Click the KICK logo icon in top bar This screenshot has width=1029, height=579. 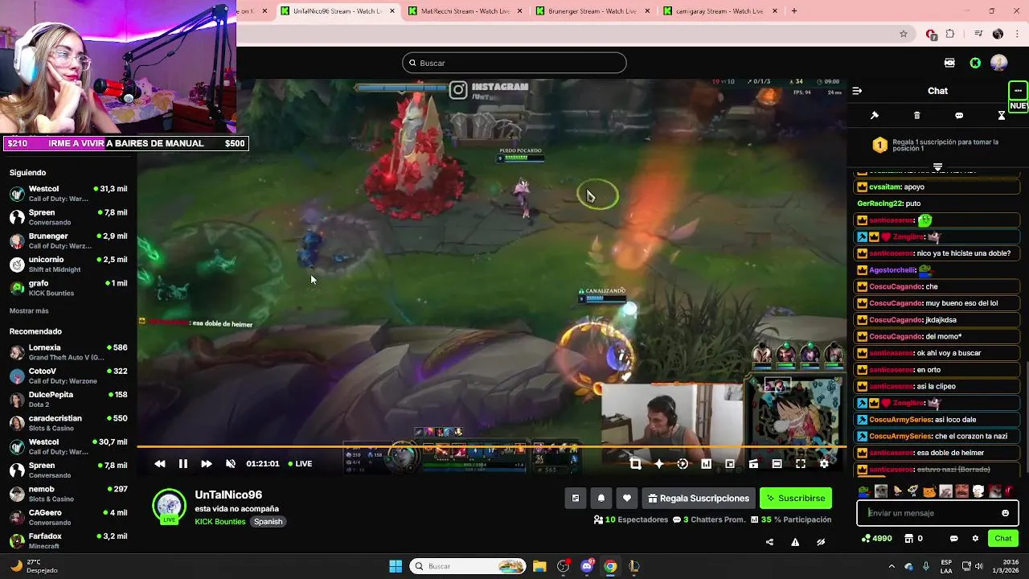949,63
